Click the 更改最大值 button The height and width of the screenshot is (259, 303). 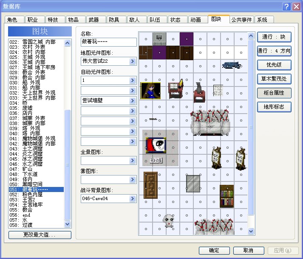pyautogui.click(x=40, y=235)
